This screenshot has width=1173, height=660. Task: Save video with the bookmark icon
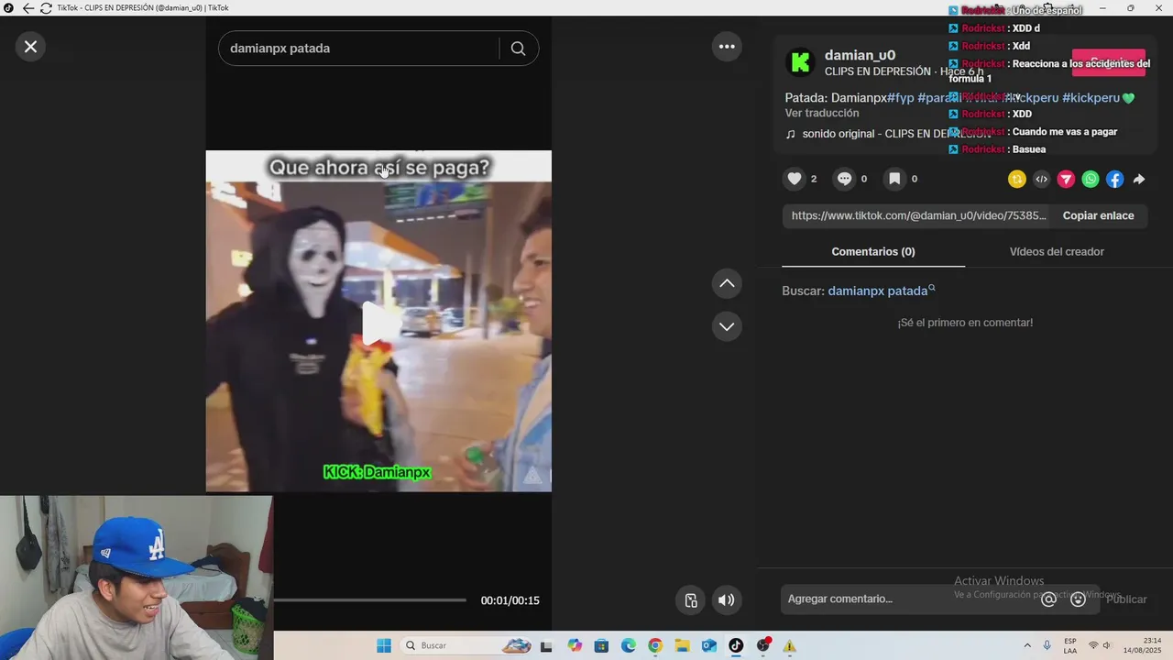pos(894,179)
